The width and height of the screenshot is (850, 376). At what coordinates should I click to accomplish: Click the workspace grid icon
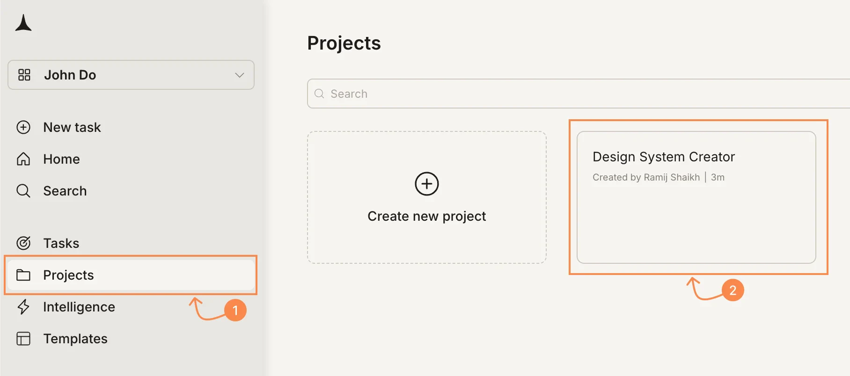[x=24, y=75]
